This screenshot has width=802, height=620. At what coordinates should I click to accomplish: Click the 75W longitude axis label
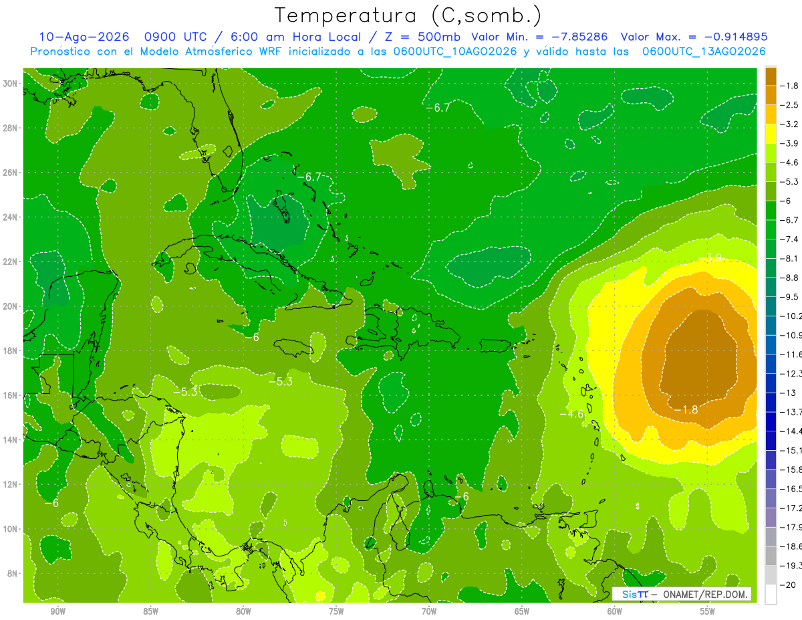336,611
